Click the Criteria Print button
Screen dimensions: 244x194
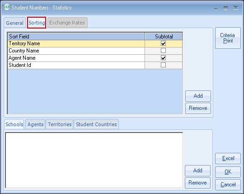[228, 38]
